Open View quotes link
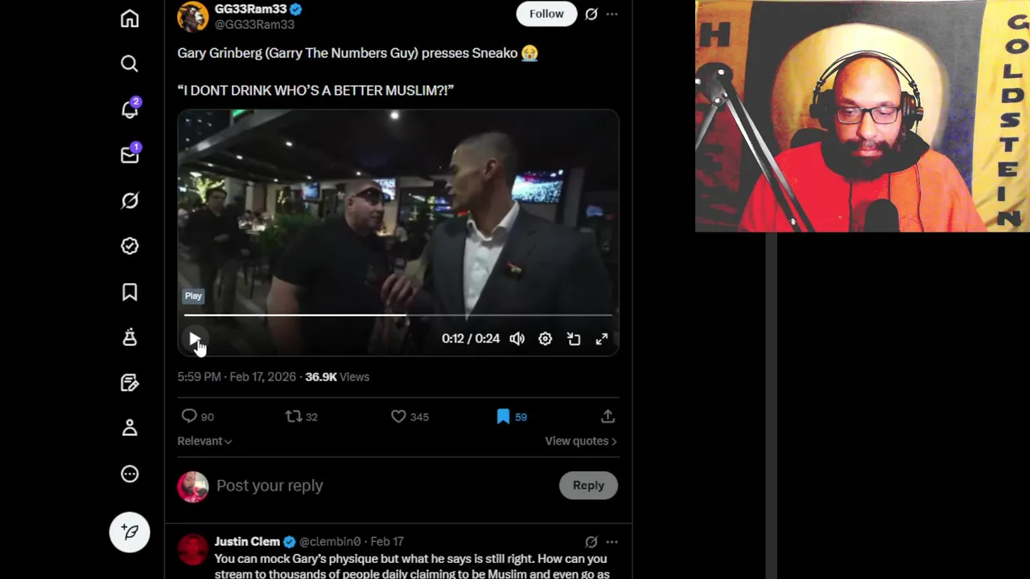 click(580, 441)
